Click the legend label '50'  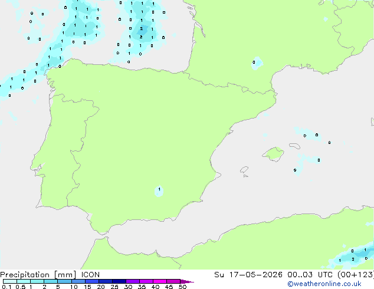point(182,287)
